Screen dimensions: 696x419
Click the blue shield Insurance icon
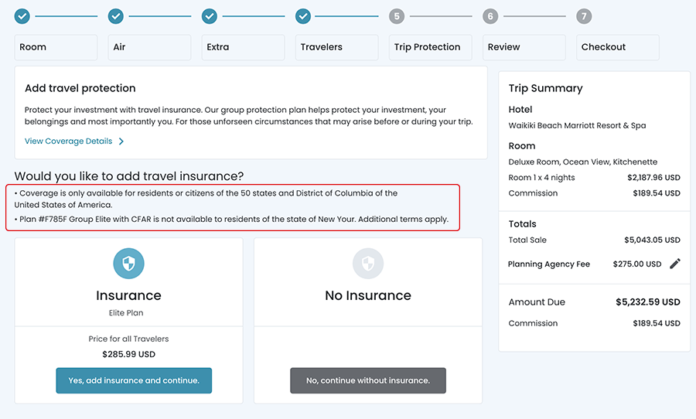128,264
